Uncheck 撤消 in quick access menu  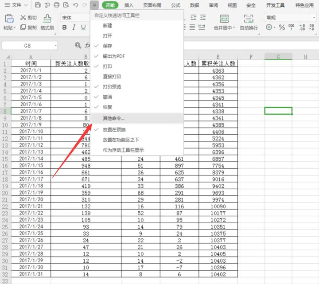(x=137, y=97)
